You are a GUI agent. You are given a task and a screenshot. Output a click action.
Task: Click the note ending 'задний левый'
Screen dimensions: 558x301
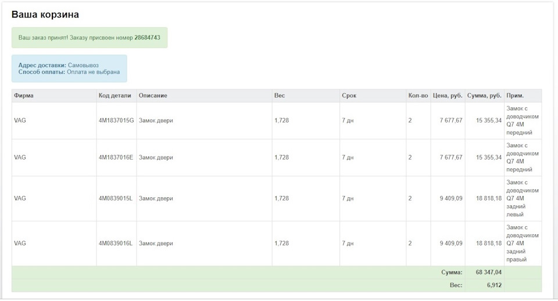click(523, 198)
